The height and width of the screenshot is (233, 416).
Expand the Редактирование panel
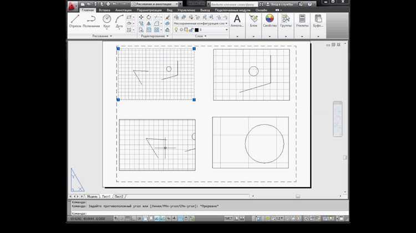point(155,36)
